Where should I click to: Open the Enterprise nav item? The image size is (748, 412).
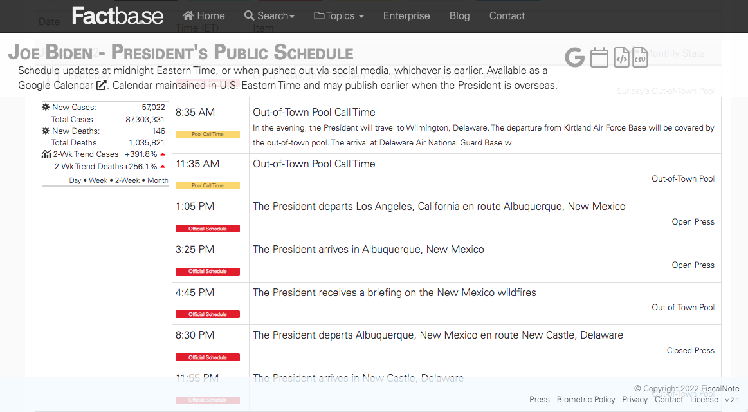(406, 15)
